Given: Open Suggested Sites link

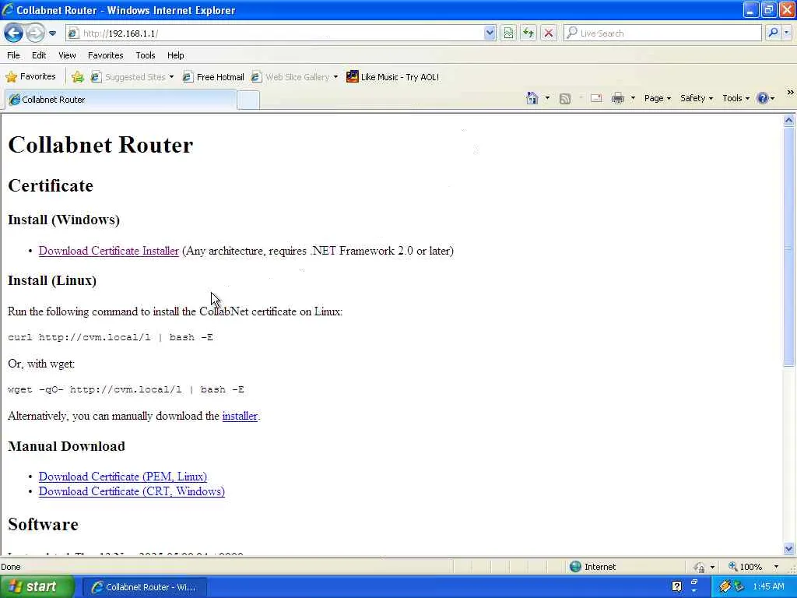Looking at the screenshot, I should click(x=132, y=77).
